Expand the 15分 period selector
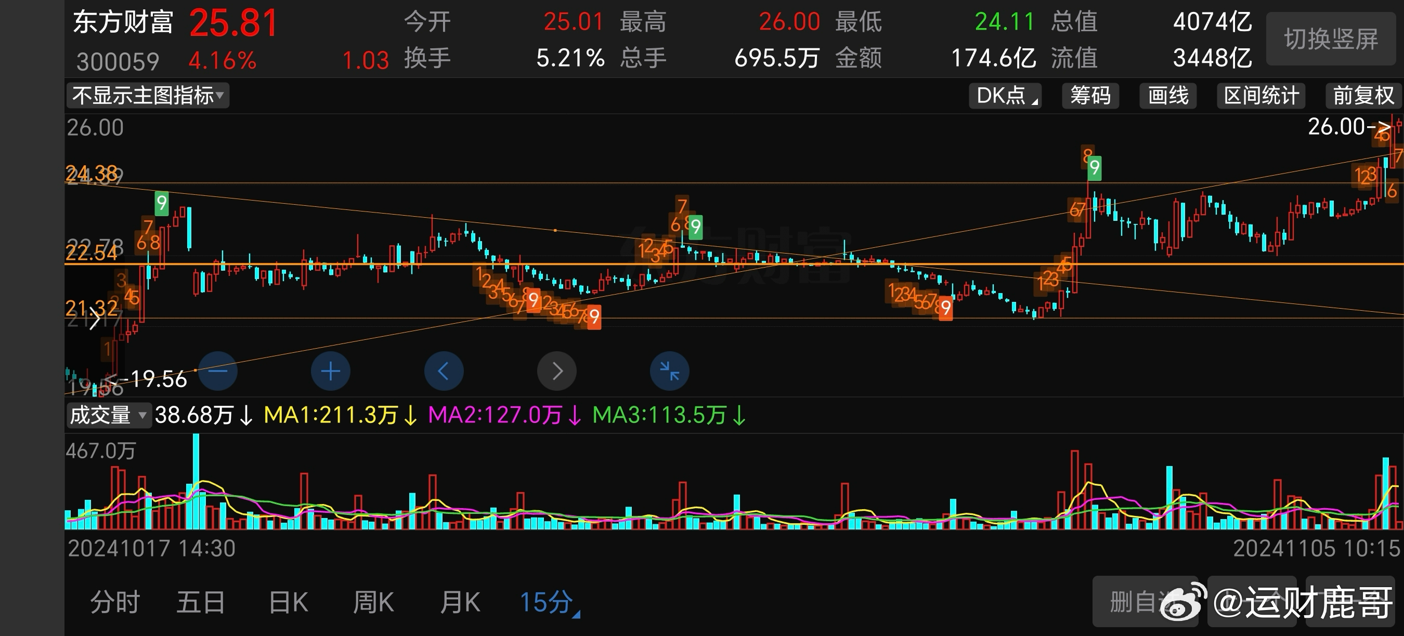 coord(550,602)
